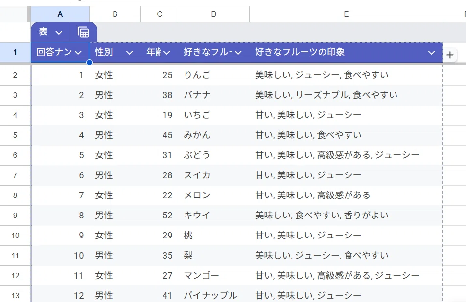Add a new column with the plus button
466x302 pixels.
[x=450, y=55]
